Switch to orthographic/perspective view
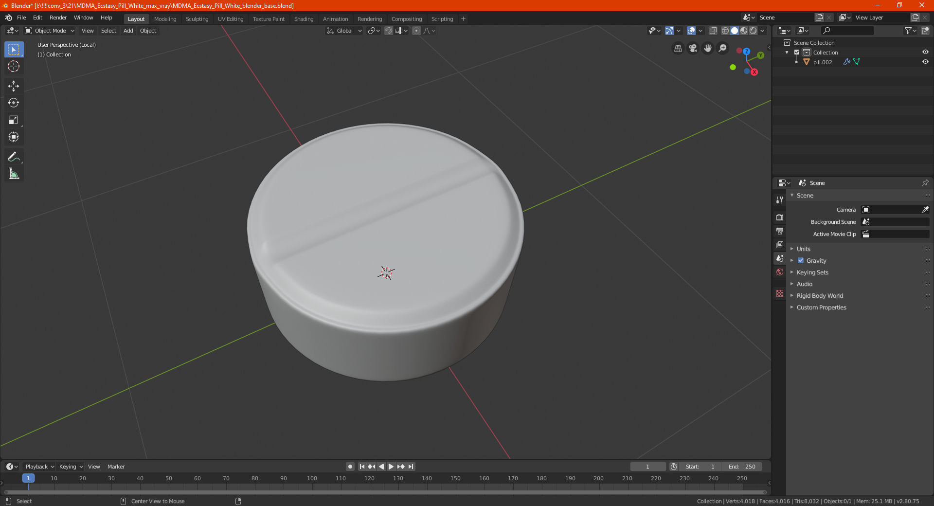The width and height of the screenshot is (934, 506). click(678, 48)
